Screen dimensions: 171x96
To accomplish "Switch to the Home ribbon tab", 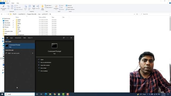I will point(7,3).
